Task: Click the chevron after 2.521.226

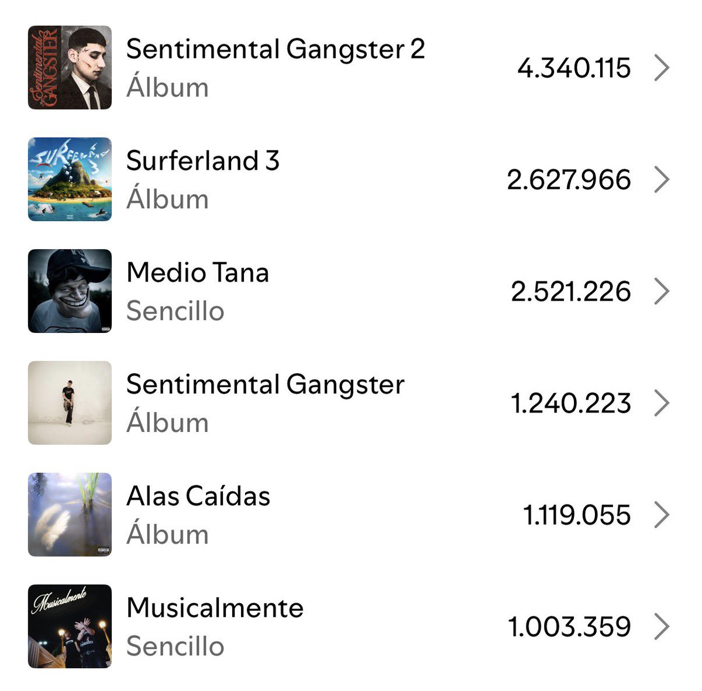Action: (662, 291)
